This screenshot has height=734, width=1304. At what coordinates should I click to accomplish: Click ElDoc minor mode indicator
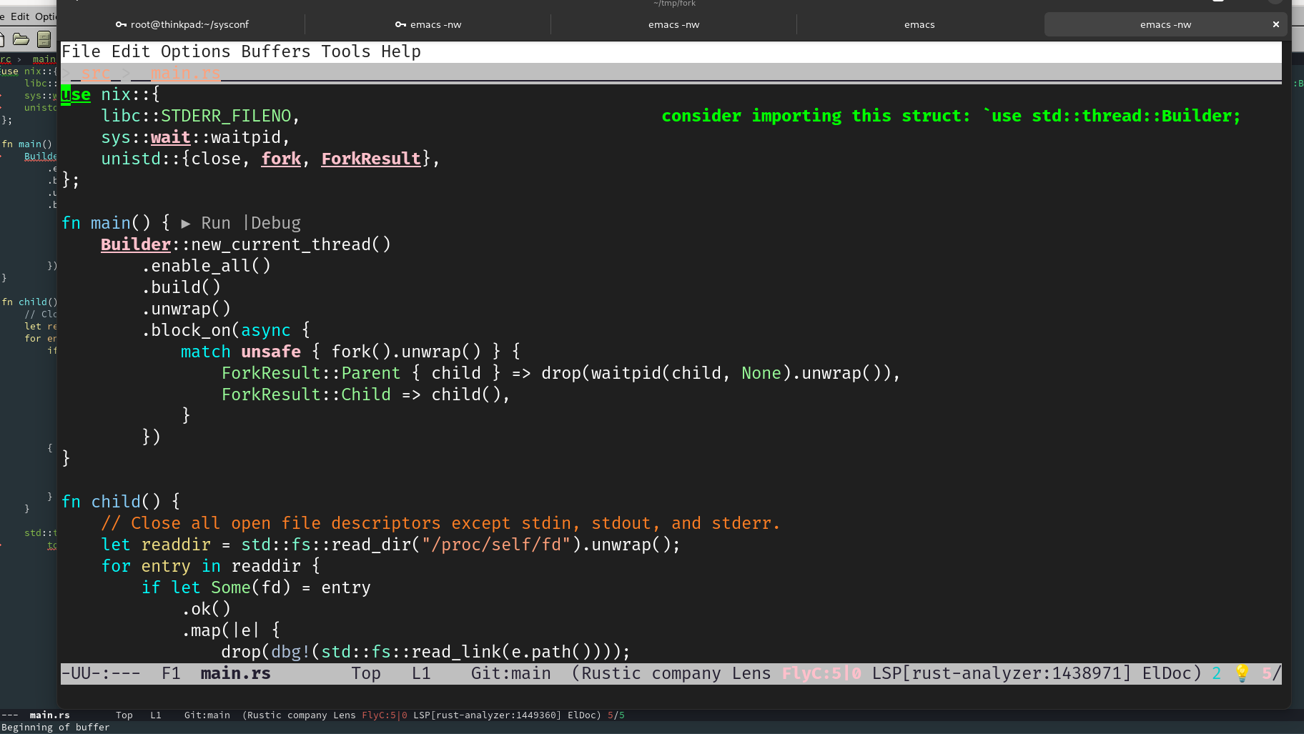pos(1167,673)
